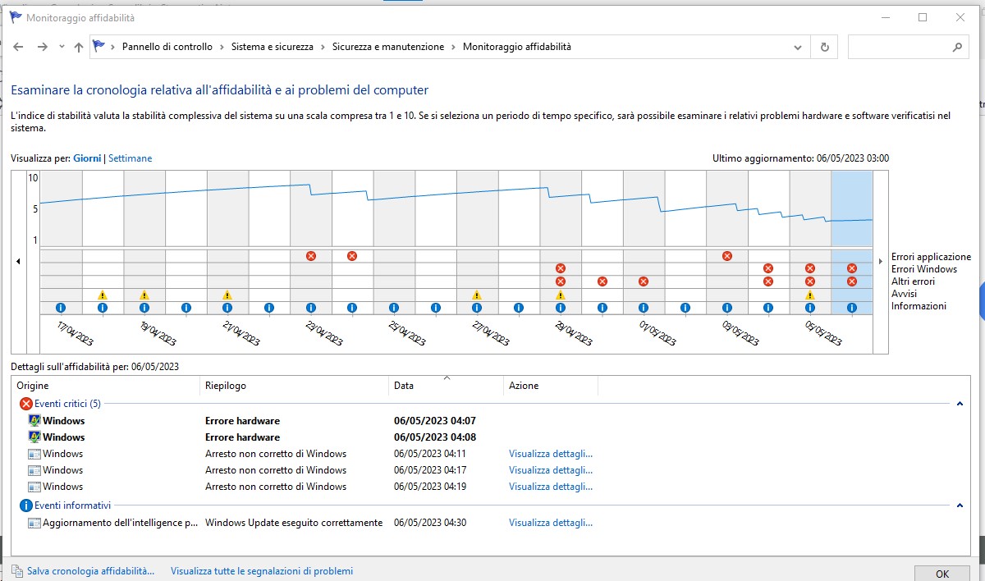Open 'Visualizza dettagli' for 04:11 event
The height and width of the screenshot is (581, 985).
point(551,454)
